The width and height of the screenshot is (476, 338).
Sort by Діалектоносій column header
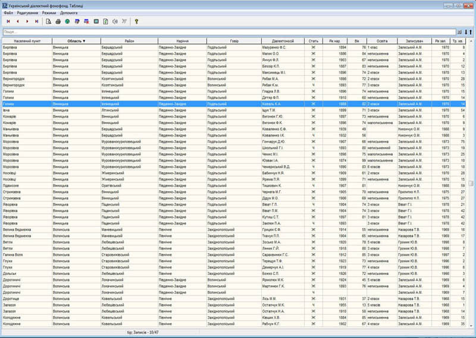[283, 41]
